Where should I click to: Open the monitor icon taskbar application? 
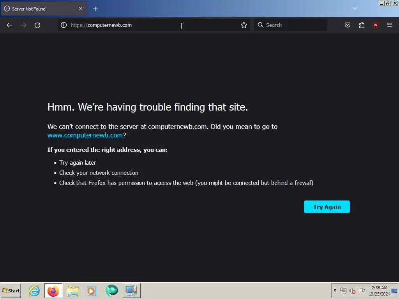tap(131, 291)
